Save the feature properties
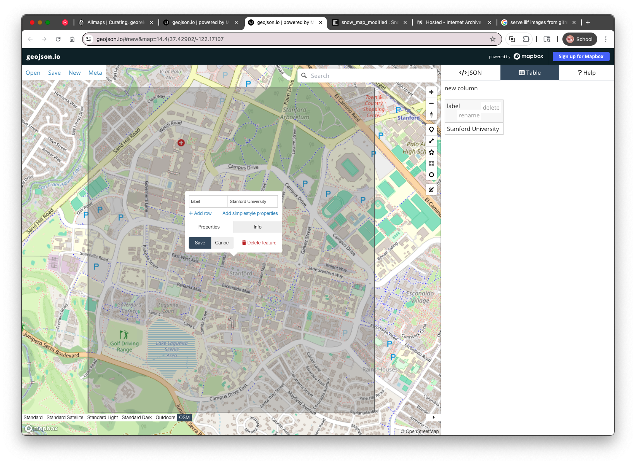The height and width of the screenshot is (464, 636). pyautogui.click(x=200, y=243)
